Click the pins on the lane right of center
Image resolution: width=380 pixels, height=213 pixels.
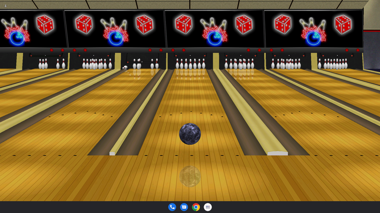pos(239,64)
